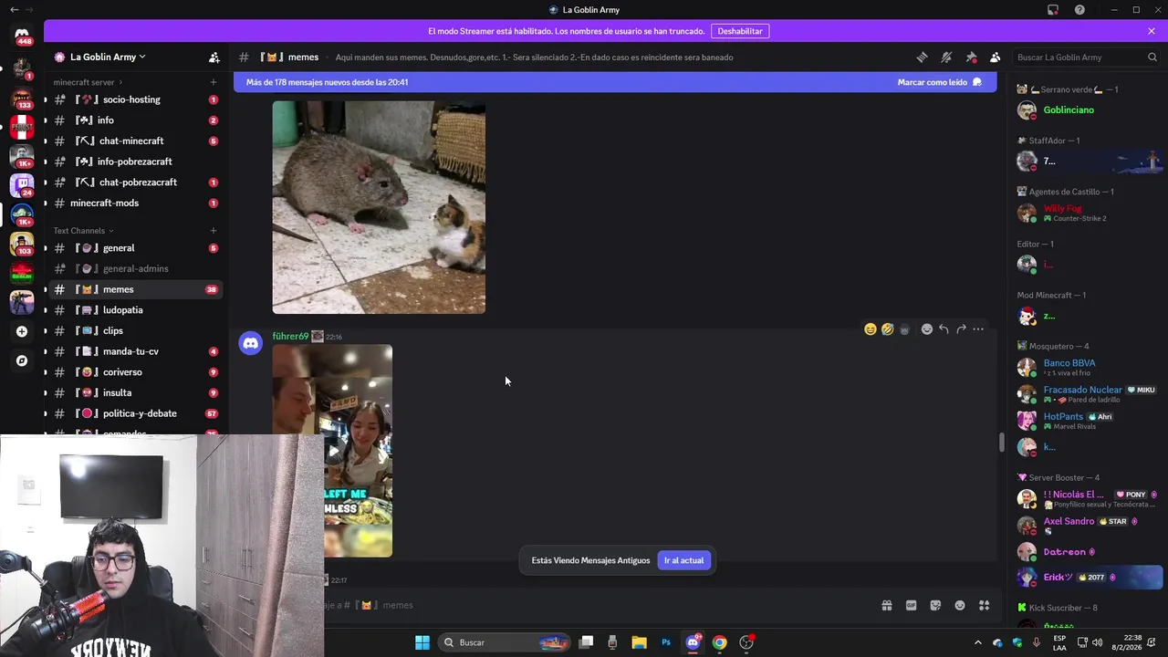The height and width of the screenshot is (657, 1168).
Task: Click Add a Server plus icon
Action: pyautogui.click(x=22, y=331)
